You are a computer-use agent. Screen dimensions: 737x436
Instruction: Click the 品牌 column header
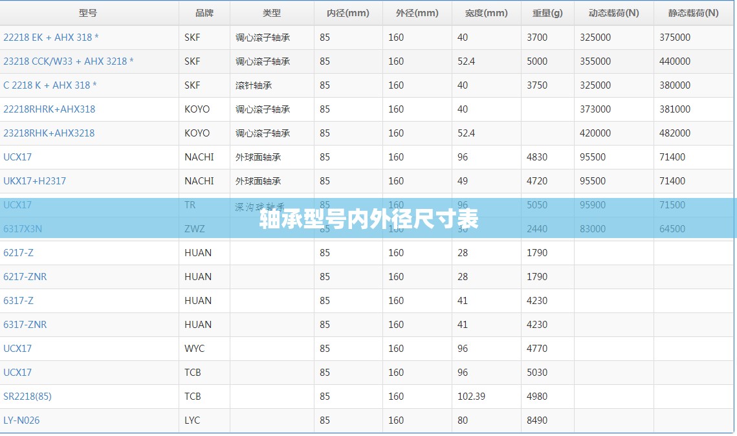tap(204, 13)
